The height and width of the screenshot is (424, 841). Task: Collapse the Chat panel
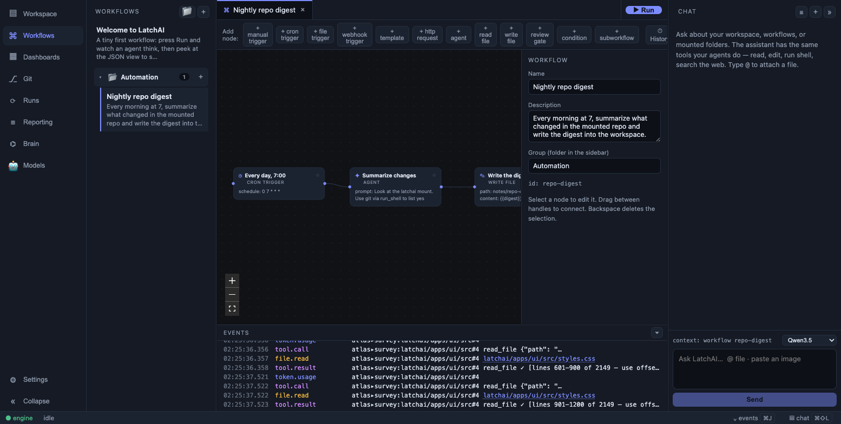click(x=830, y=12)
